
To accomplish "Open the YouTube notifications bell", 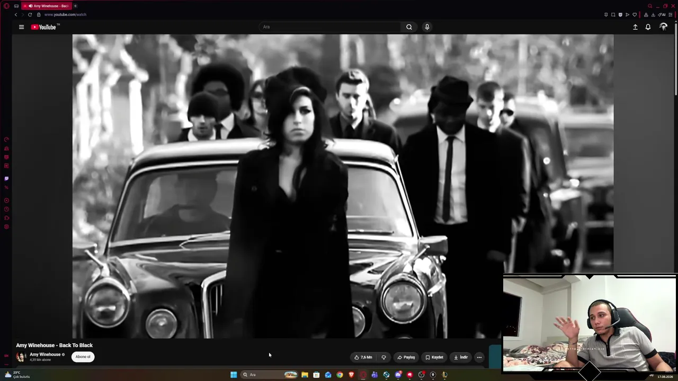I will point(648,27).
